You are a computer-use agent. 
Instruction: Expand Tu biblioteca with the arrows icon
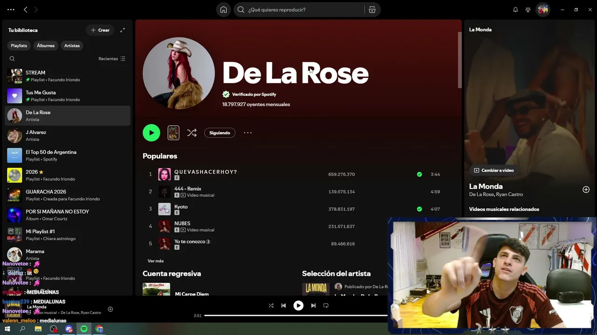[123, 30]
